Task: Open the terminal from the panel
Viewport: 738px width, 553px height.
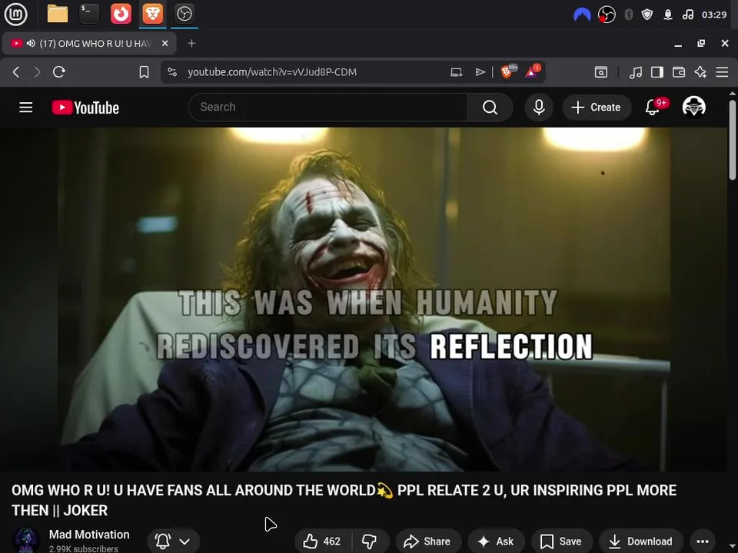Action: (x=89, y=14)
